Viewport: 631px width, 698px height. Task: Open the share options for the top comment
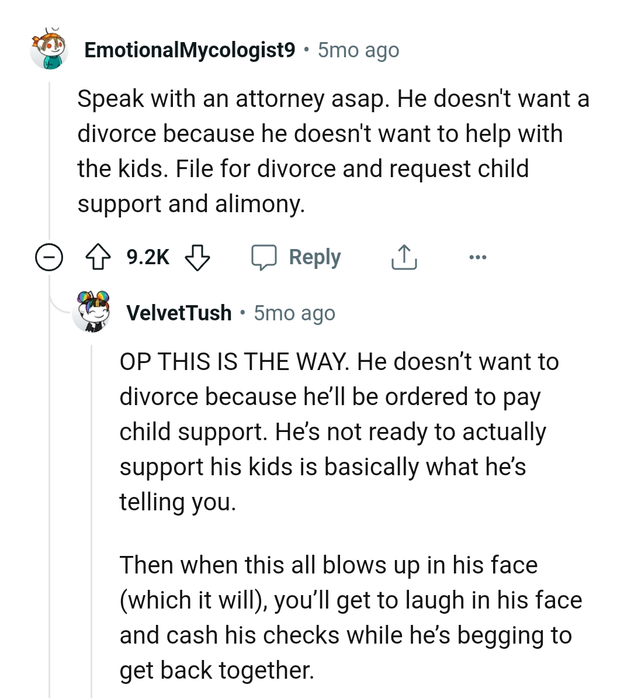coord(403,256)
